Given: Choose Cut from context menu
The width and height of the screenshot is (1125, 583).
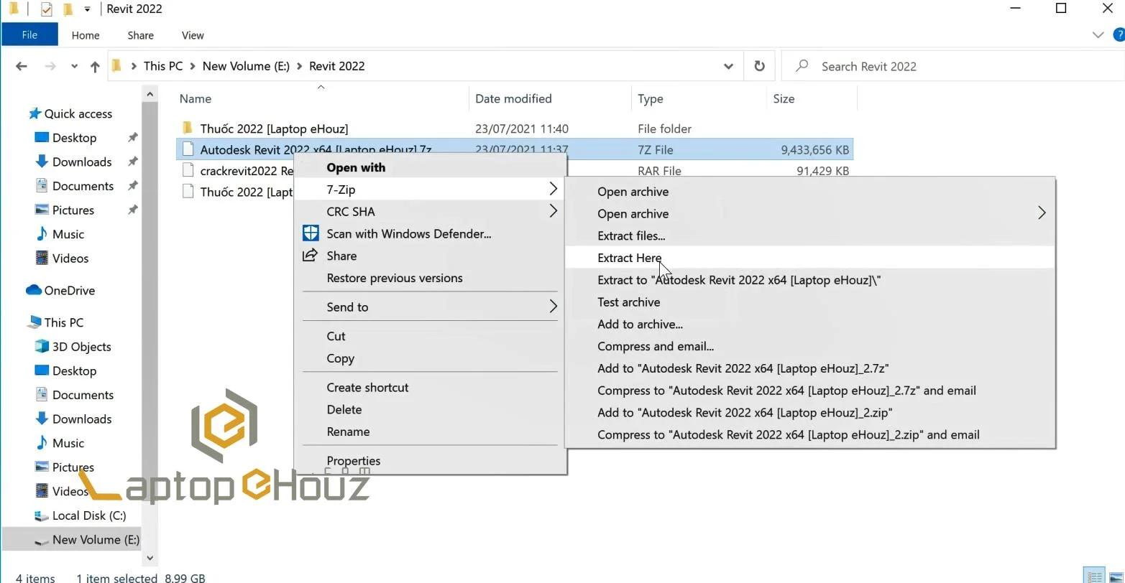Looking at the screenshot, I should click(x=430, y=336).
